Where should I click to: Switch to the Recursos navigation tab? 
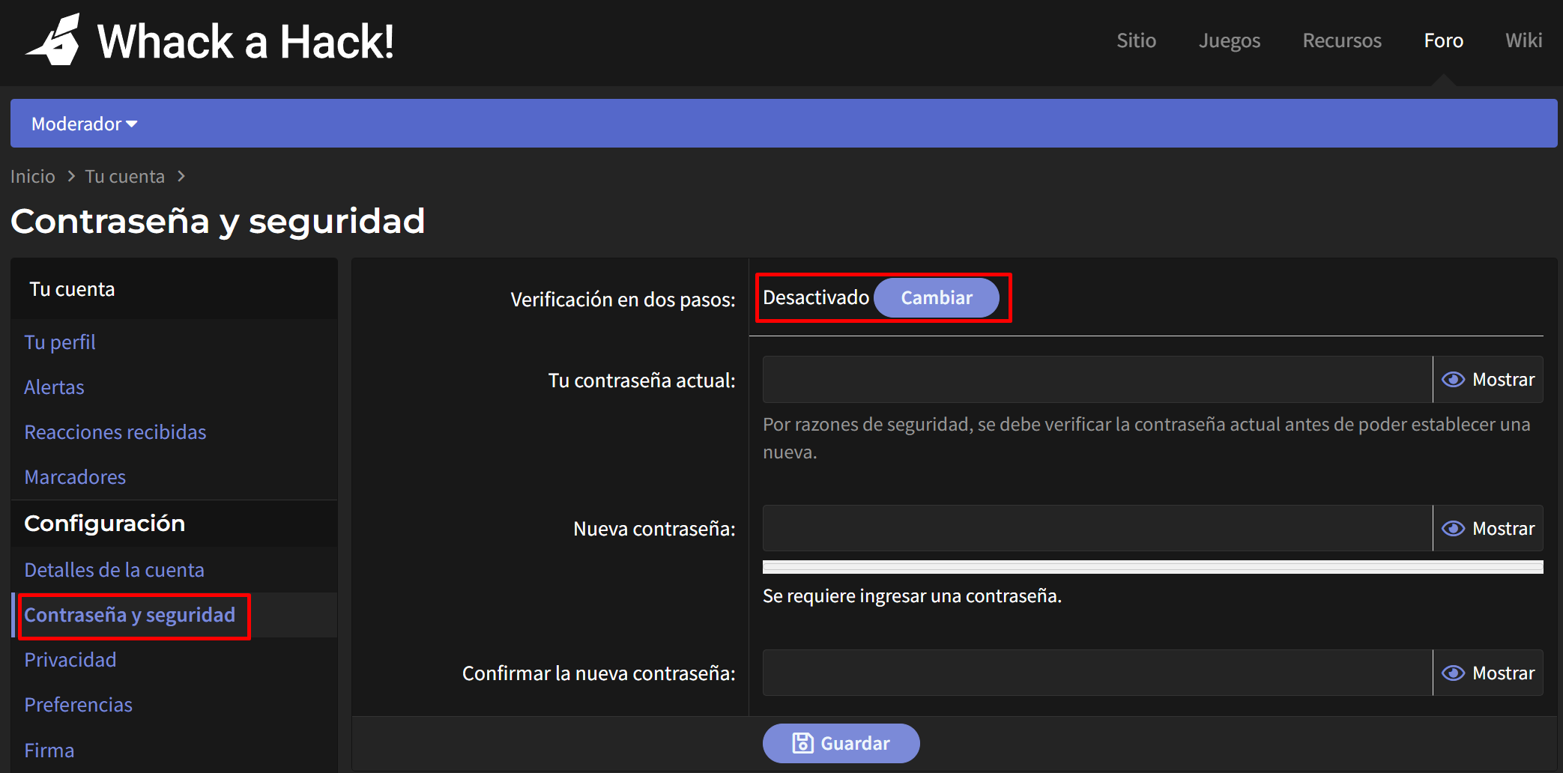point(1341,40)
